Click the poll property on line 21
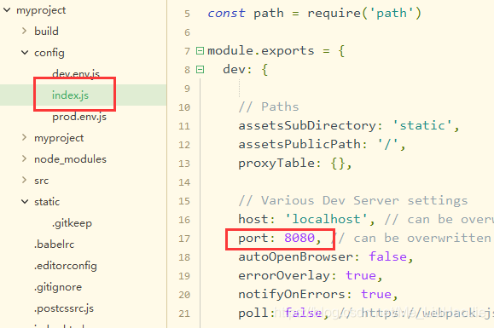 click(x=253, y=314)
